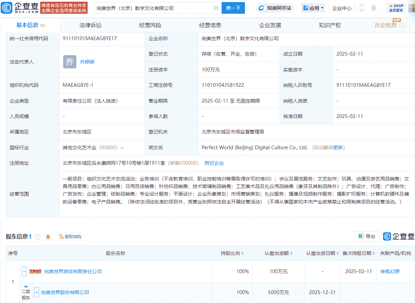Click the 企查查 QCC logo
This screenshot has width=415, height=303.
[19, 7]
